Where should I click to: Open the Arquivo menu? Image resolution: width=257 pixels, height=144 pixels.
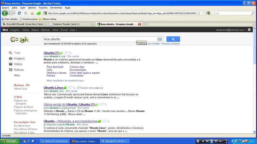pos(5,8)
